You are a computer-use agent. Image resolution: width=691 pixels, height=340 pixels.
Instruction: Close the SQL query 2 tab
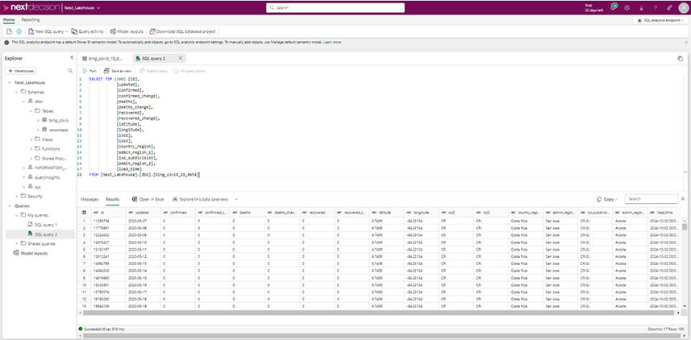pyautogui.click(x=181, y=58)
